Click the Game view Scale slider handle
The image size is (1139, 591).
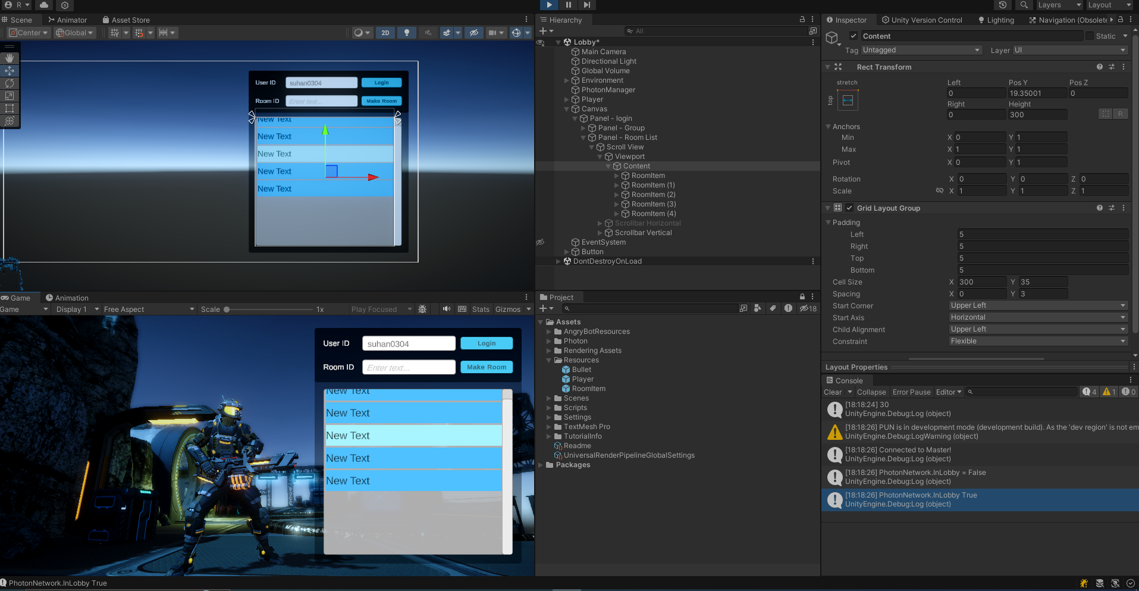point(227,309)
